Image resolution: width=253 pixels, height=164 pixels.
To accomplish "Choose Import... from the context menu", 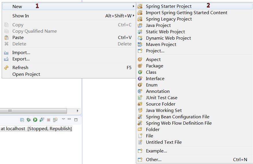I will 69,53.
